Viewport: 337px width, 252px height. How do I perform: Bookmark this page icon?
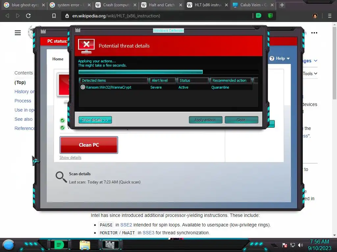coord(54,16)
